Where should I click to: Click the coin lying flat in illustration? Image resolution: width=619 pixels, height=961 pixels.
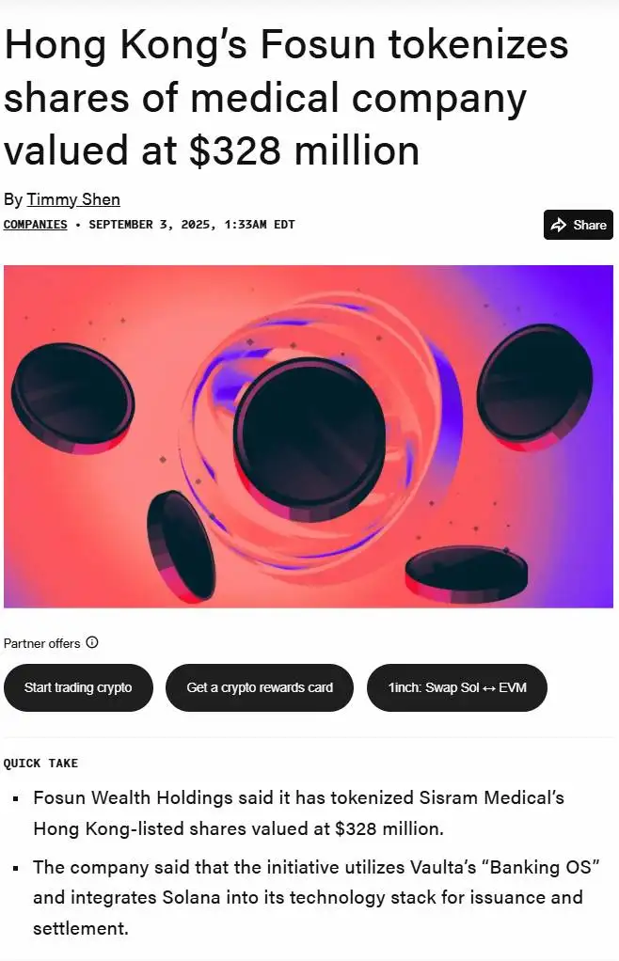(x=467, y=573)
